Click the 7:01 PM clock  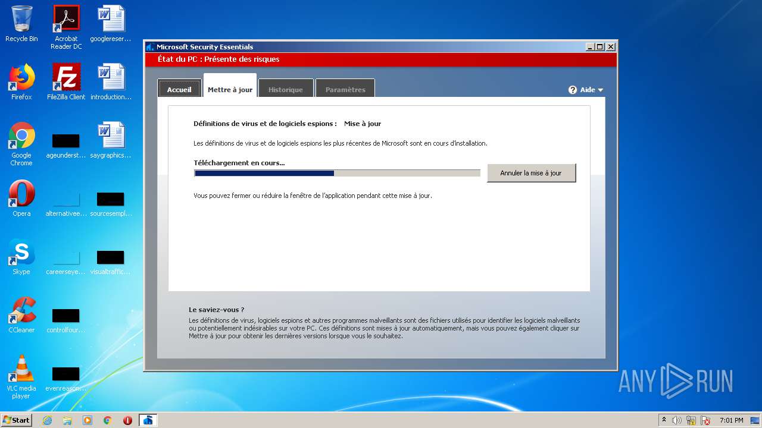731,420
